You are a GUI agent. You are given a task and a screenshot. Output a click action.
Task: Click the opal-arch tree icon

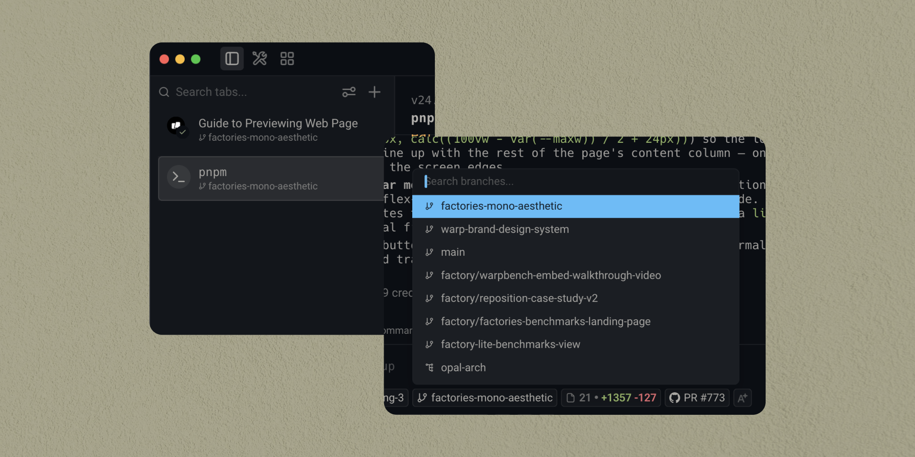tap(429, 367)
